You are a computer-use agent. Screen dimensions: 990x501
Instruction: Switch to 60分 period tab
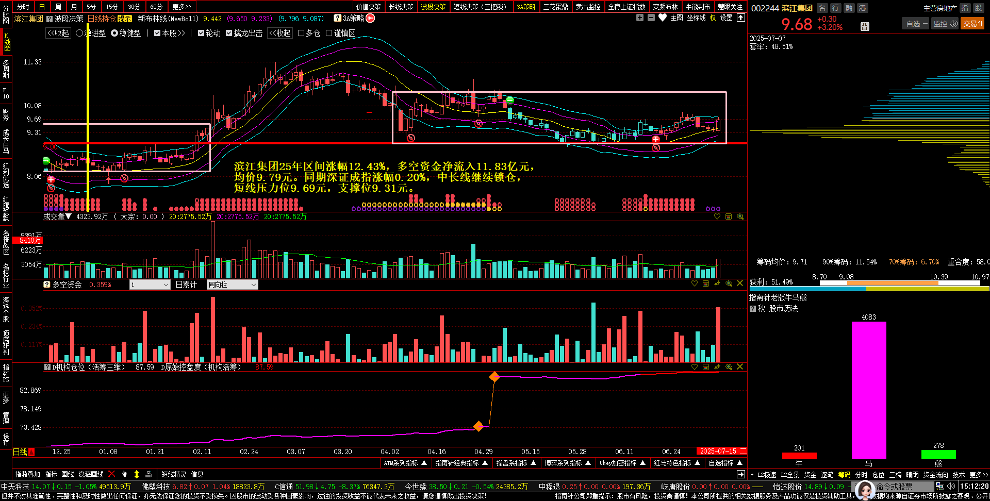point(156,7)
